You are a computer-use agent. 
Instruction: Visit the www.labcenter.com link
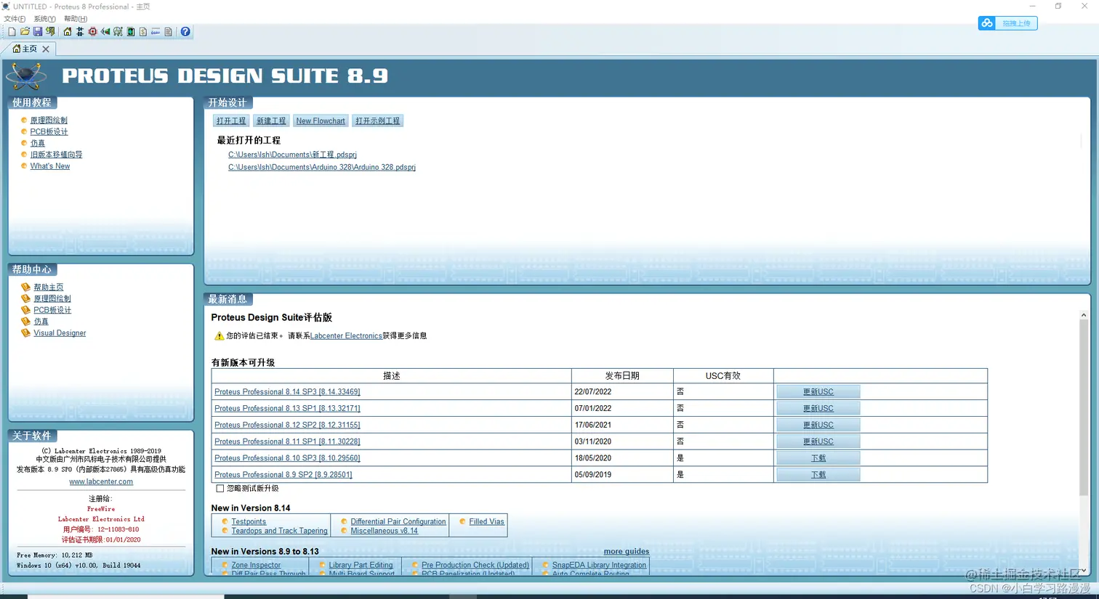click(101, 481)
